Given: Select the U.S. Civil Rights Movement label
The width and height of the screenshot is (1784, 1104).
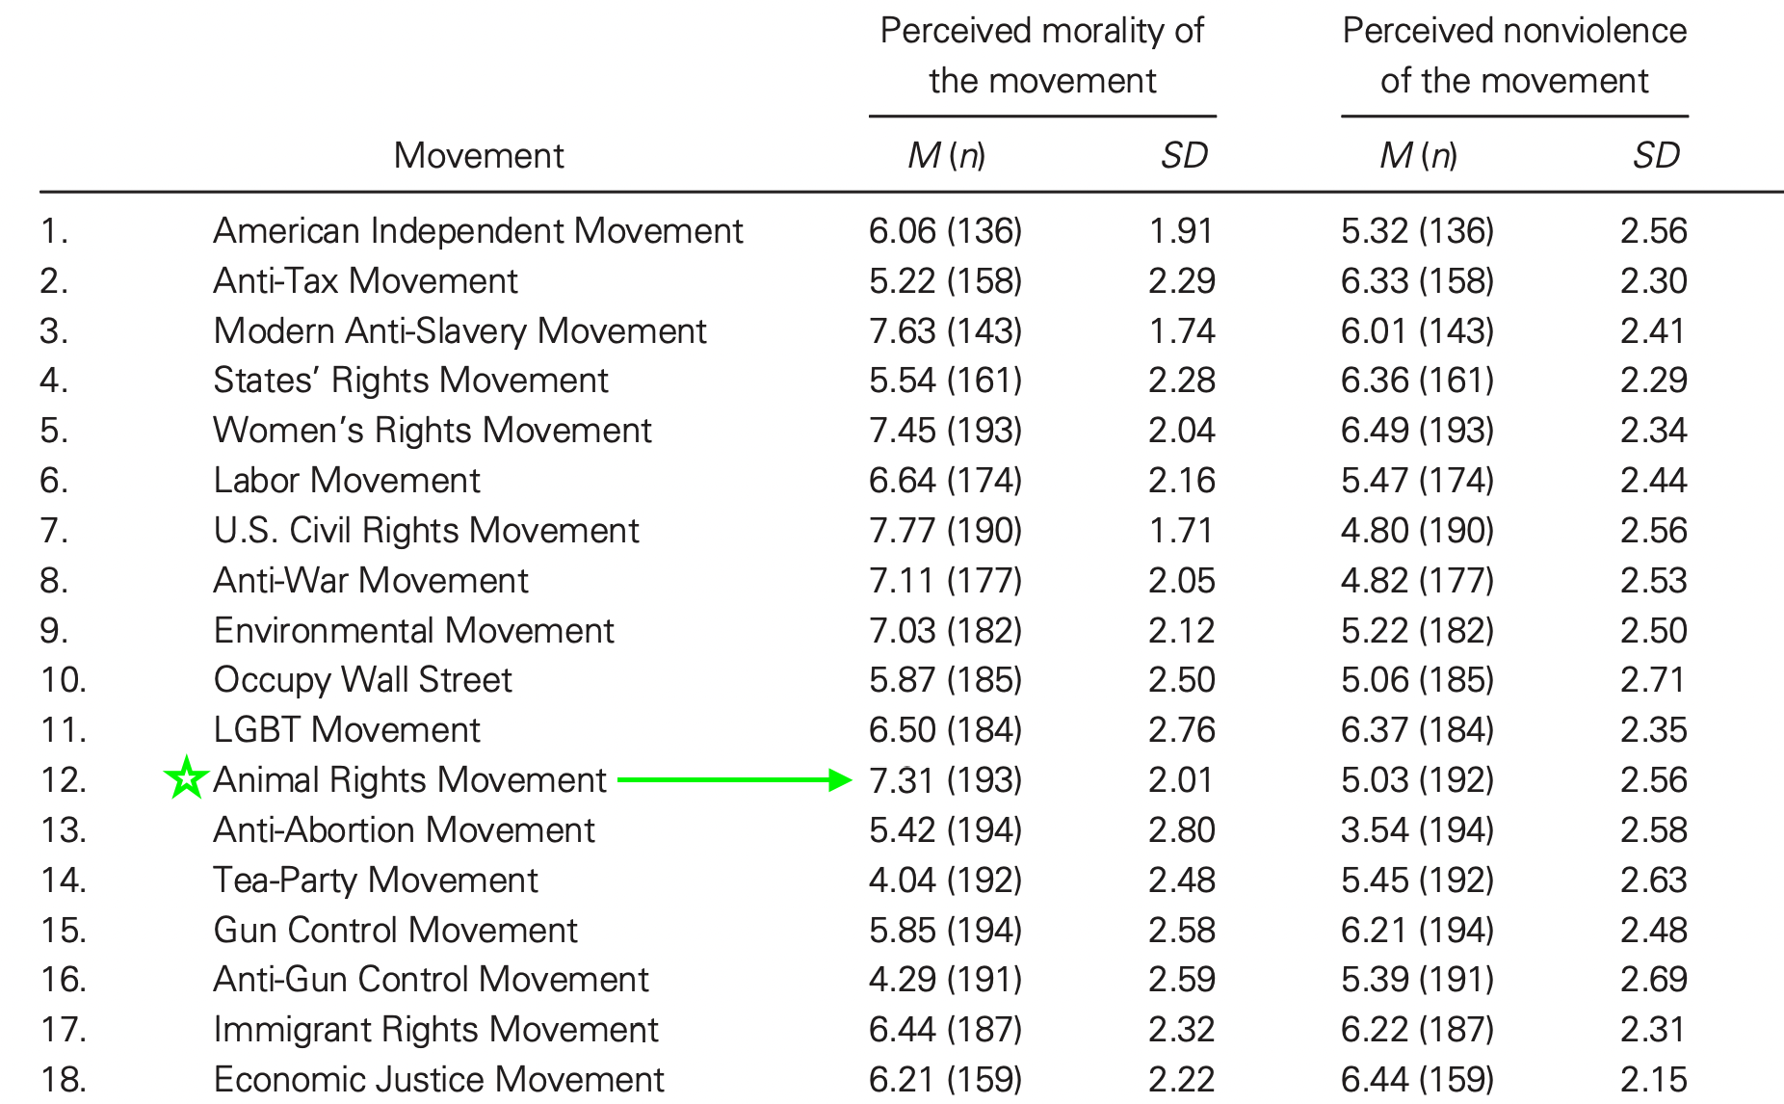Looking at the screenshot, I should click(426, 531).
